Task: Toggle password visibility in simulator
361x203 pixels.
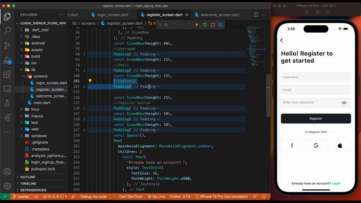Action: coord(344,103)
